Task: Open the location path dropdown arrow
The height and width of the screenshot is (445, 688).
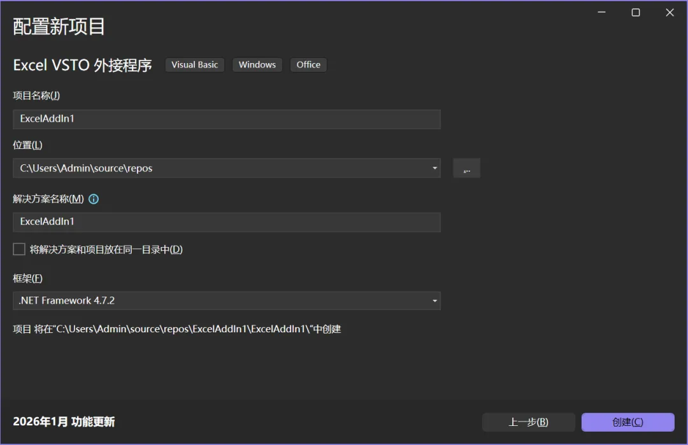Action: point(434,168)
